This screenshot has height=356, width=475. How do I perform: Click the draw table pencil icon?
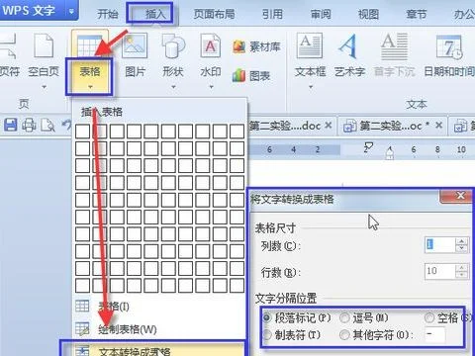82,329
